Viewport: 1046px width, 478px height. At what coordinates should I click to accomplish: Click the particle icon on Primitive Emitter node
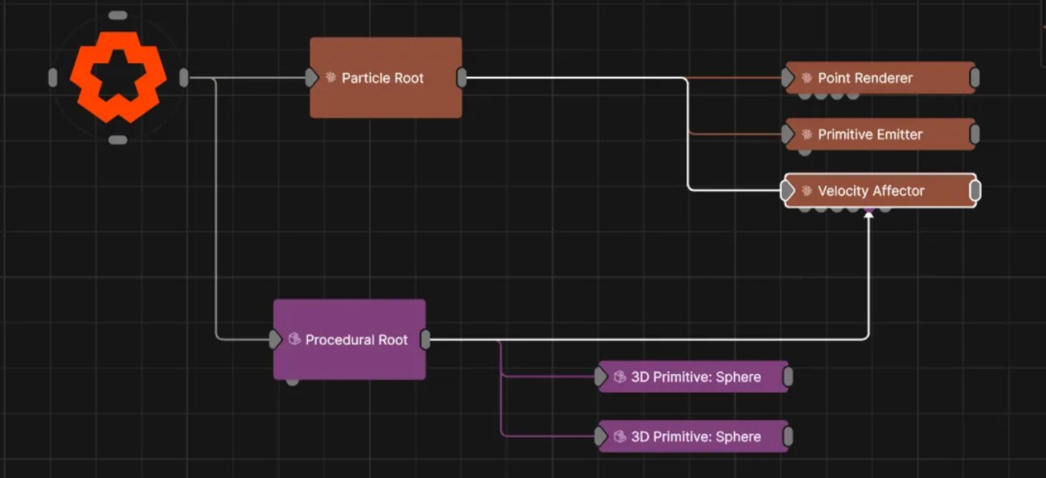click(806, 133)
